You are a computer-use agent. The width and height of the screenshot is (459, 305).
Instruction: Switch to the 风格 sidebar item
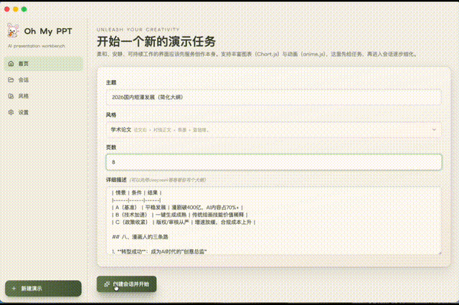click(43, 96)
